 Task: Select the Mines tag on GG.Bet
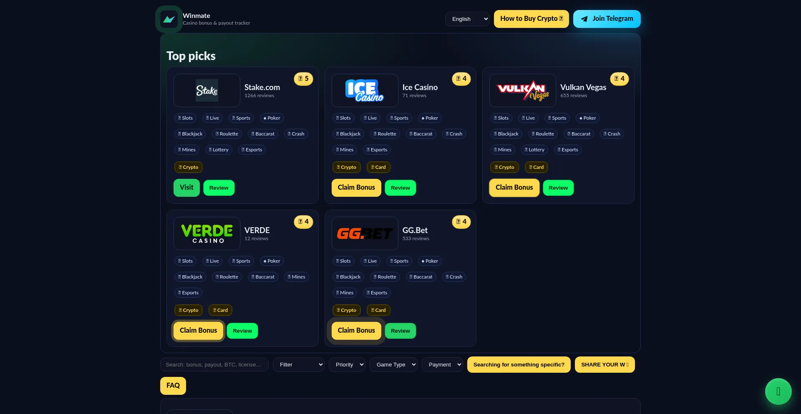pyautogui.click(x=345, y=293)
